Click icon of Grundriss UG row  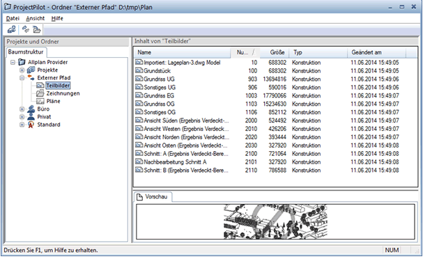pyautogui.click(x=139, y=79)
